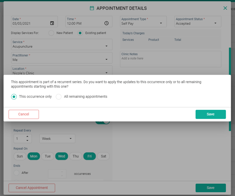Click Cancel in the recurrence prompt

pos(24,114)
